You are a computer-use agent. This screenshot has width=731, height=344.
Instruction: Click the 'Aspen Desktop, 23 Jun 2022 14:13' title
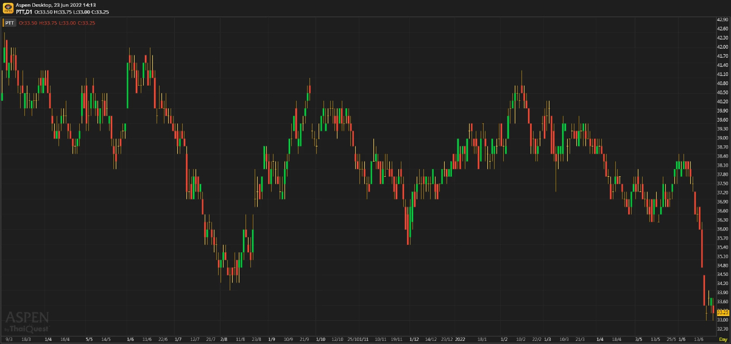56,5
